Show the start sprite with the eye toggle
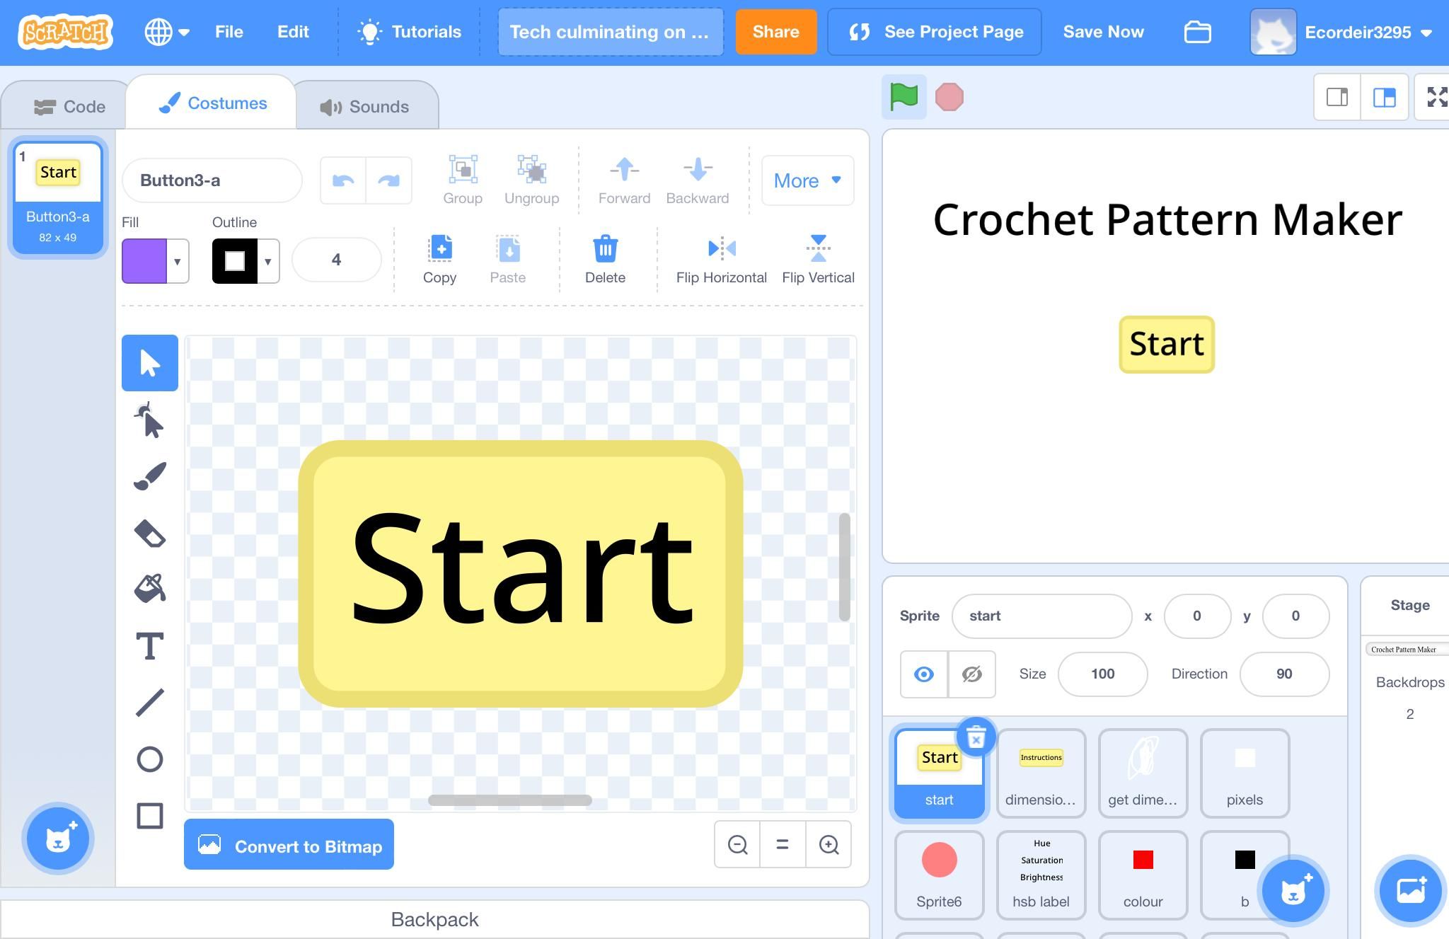 [x=923, y=674]
